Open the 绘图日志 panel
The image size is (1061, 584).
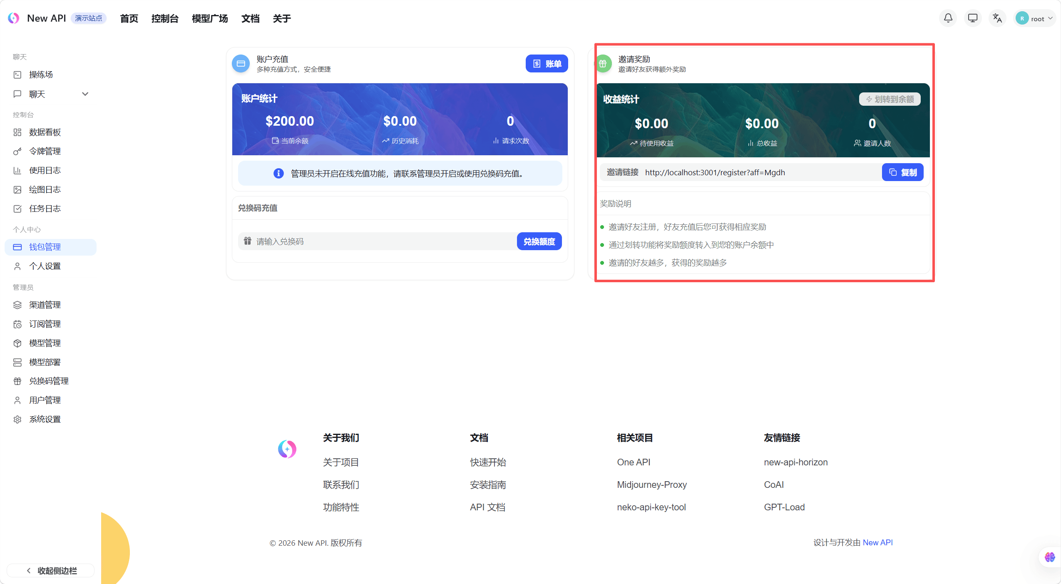(x=45, y=189)
